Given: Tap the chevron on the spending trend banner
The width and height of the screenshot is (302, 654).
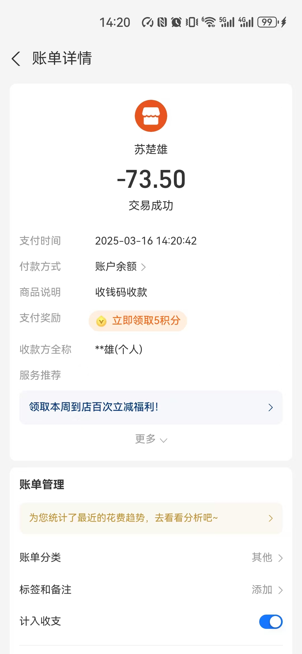Looking at the screenshot, I should (x=270, y=518).
